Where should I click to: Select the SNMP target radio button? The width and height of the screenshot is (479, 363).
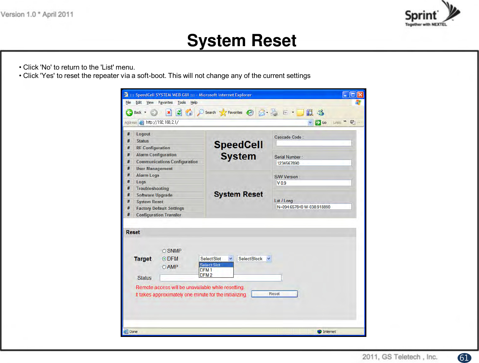coord(164,251)
